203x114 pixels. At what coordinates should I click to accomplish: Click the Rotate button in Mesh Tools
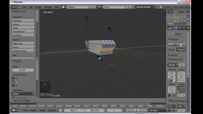[23, 24]
